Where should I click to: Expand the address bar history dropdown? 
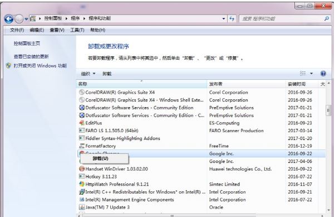224,18
